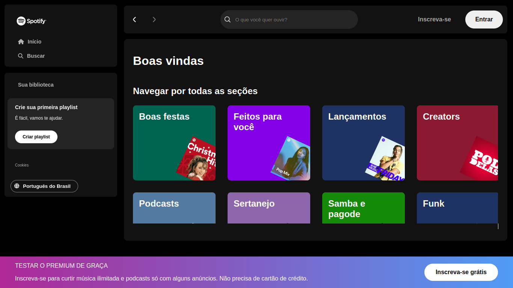
Task: Open the Samba e pagode category card
Action: (364, 208)
